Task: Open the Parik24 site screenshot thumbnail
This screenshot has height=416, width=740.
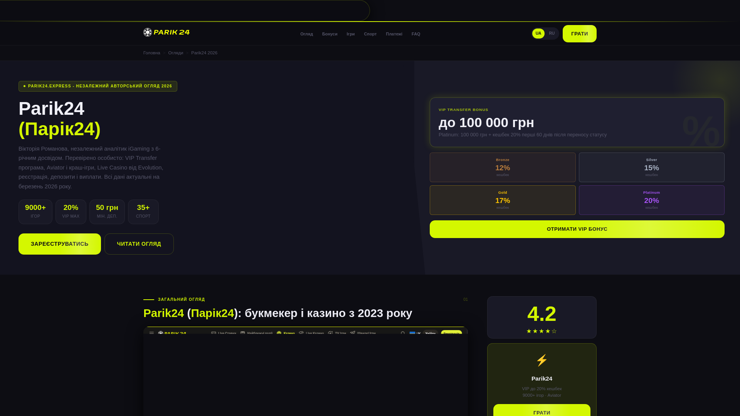Action: click(306, 371)
